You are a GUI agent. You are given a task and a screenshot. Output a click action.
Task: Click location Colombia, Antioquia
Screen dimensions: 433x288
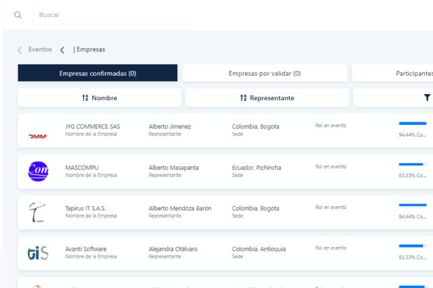258,249
